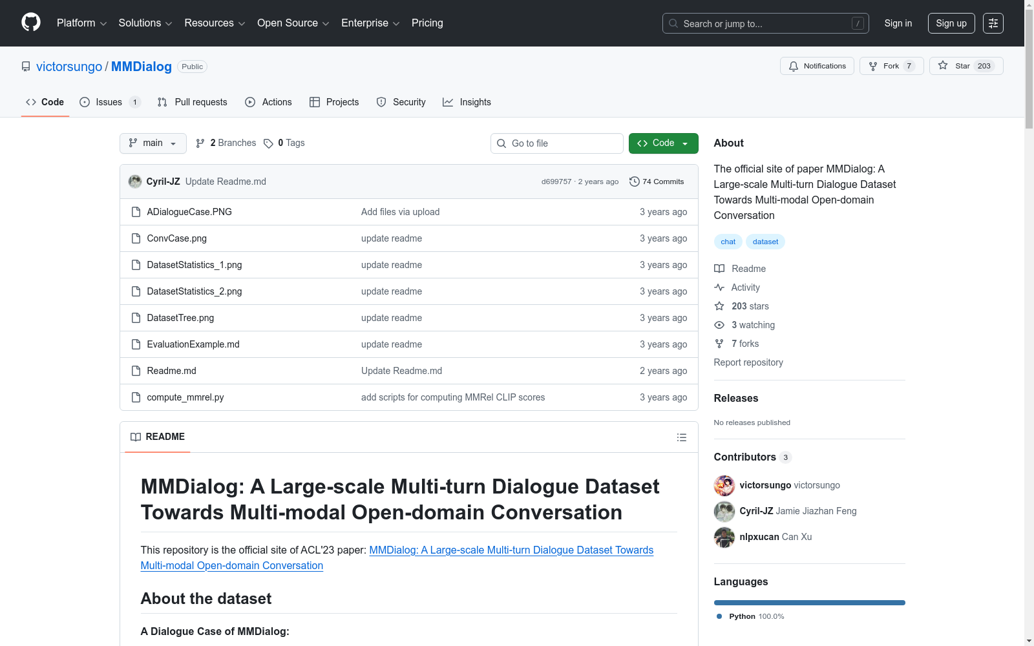This screenshot has width=1034, height=646.
Task: Click nlpxucan's contributor avatar
Action: (x=724, y=537)
